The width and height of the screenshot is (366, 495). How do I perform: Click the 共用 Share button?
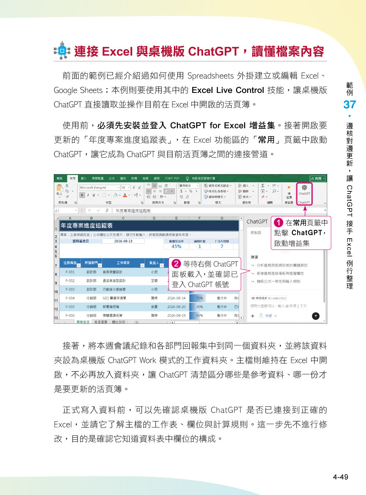click(318, 179)
